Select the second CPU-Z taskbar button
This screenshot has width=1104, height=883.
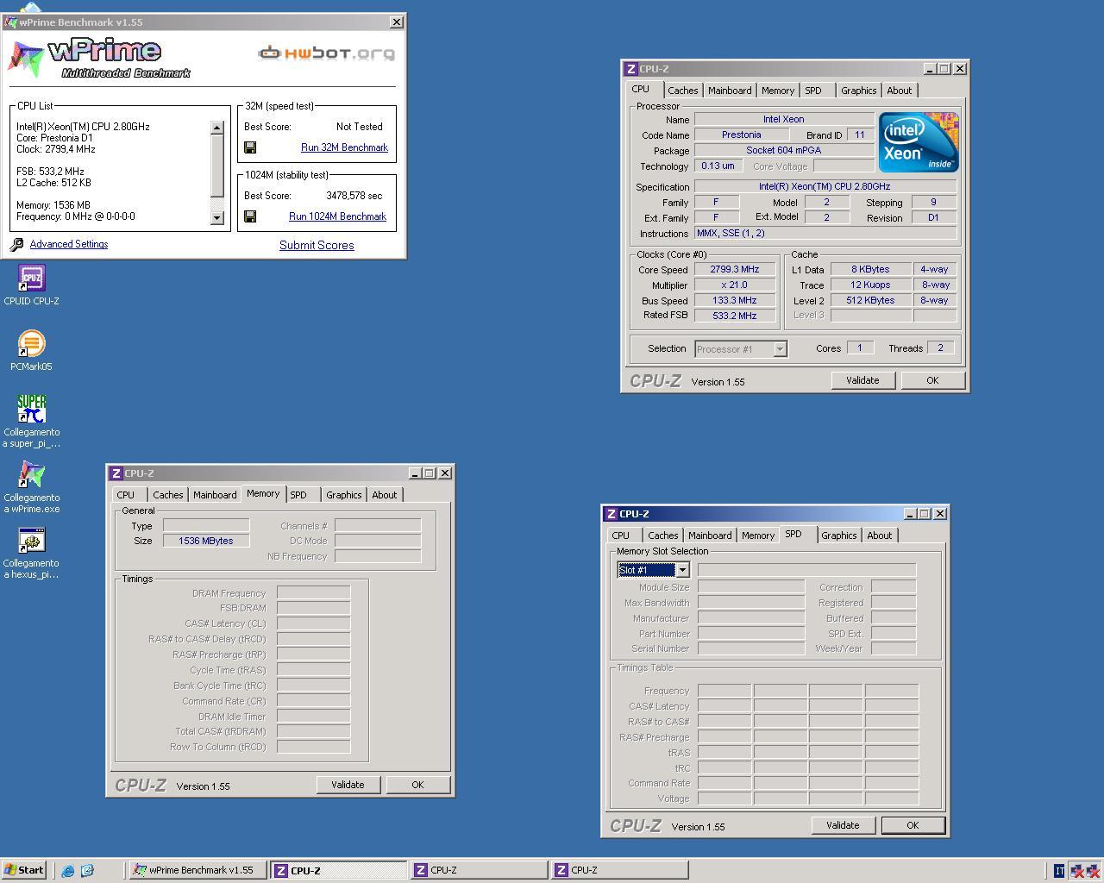(x=479, y=870)
